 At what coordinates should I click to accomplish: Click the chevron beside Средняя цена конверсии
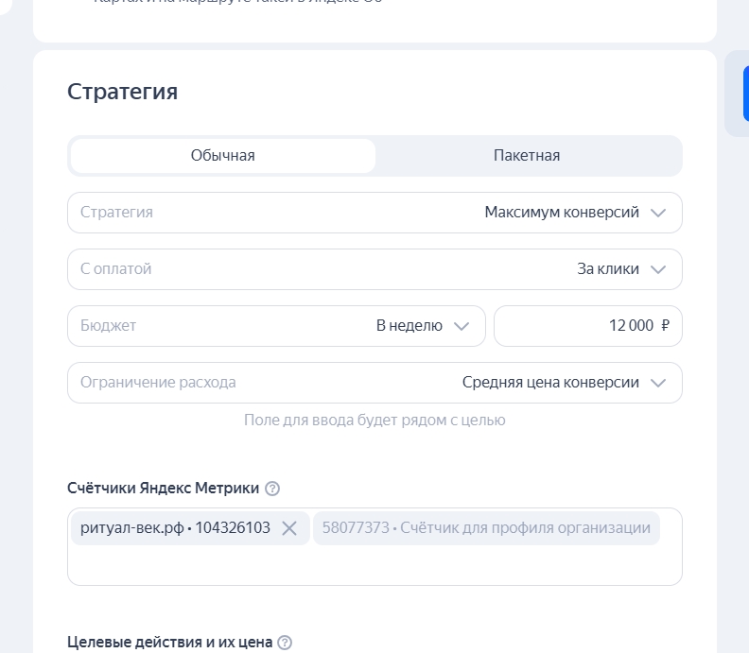click(x=659, y=383)
